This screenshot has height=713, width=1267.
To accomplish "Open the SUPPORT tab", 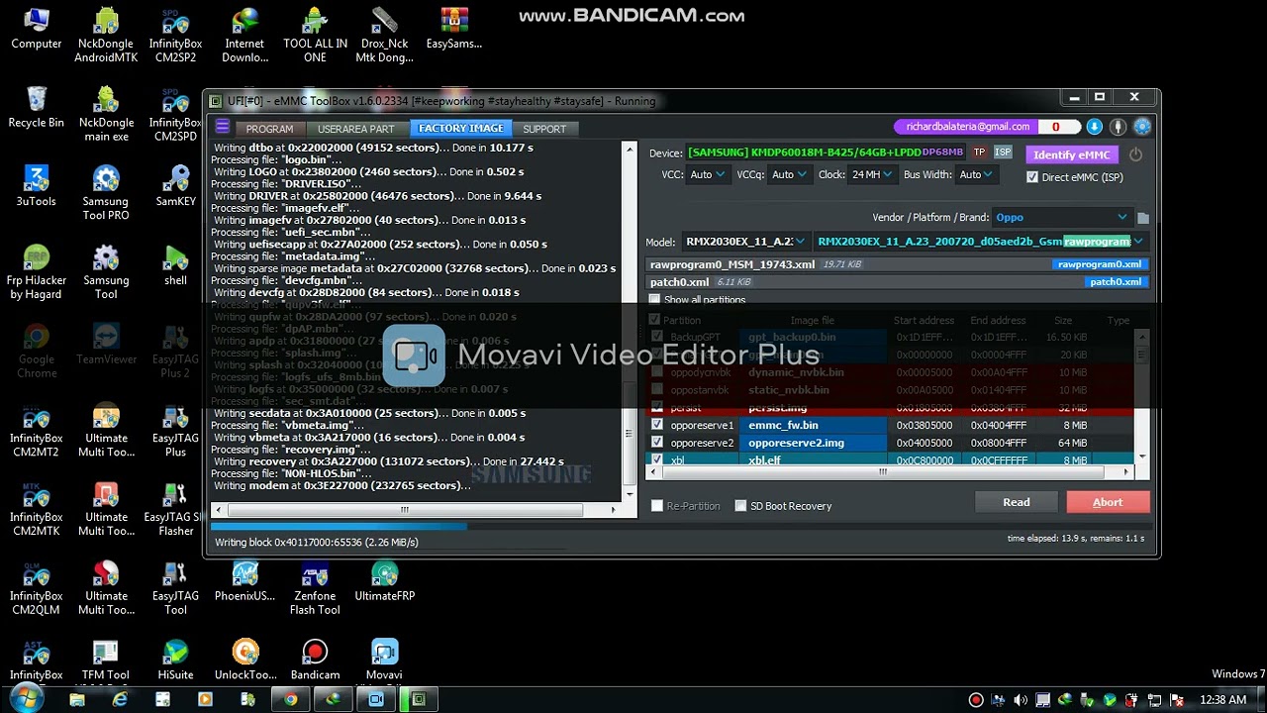I will pos(544,129).
